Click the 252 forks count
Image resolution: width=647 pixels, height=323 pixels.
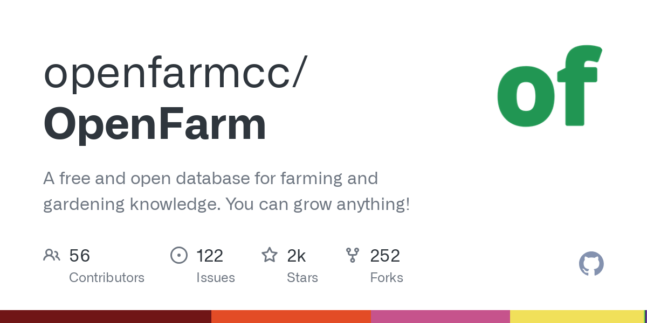(385, 256)
